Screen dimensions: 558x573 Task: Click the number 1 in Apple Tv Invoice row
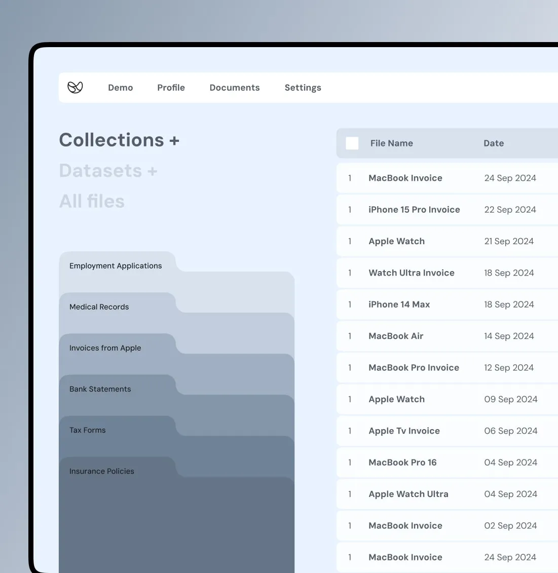point(350,431)
